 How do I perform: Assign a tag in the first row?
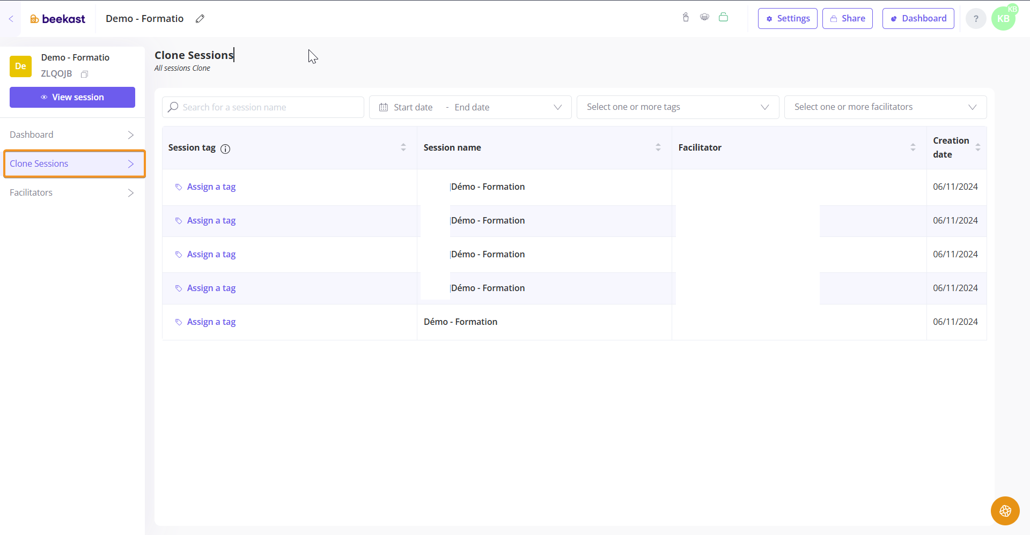[x=211, y=187]
